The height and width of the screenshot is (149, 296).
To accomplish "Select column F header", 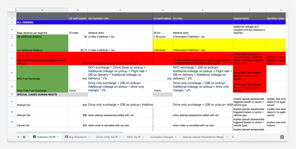I will tap(250, 10).
